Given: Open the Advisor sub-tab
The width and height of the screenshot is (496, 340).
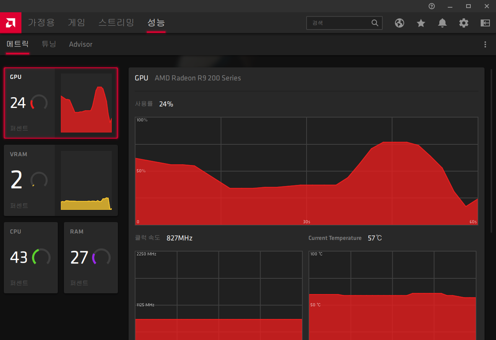Looking at the screenshot, I should tap(81, 44).
